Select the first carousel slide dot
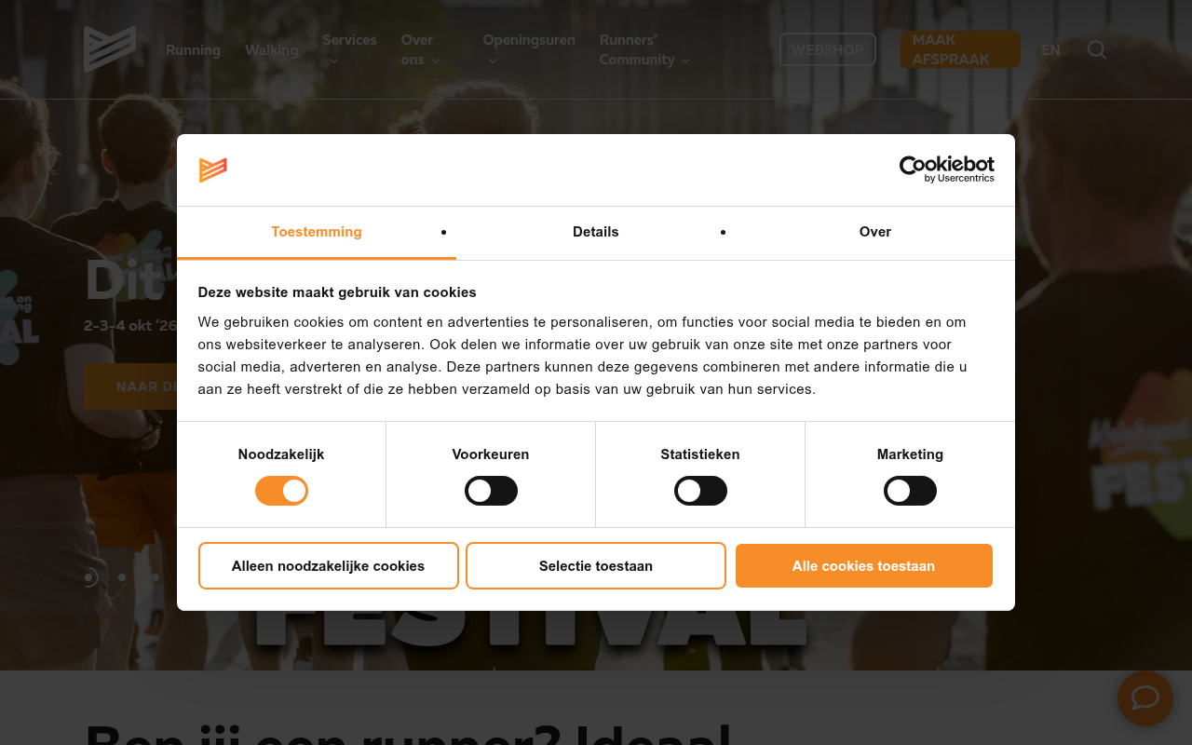Screen dimensions: 1192x745 (x=89, y=577)
